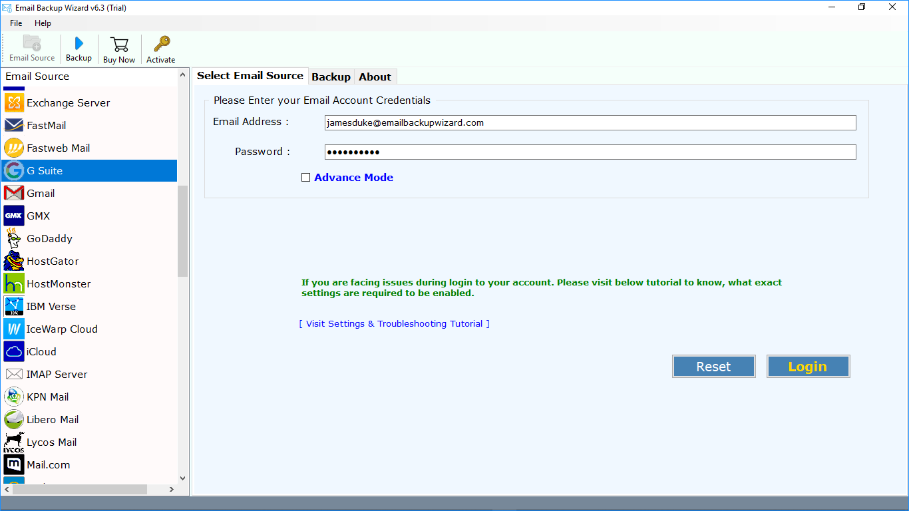Click the source list scroll down arrow
Screen dimensions: 909x511
pyautogui.click(x=183, y=478)
